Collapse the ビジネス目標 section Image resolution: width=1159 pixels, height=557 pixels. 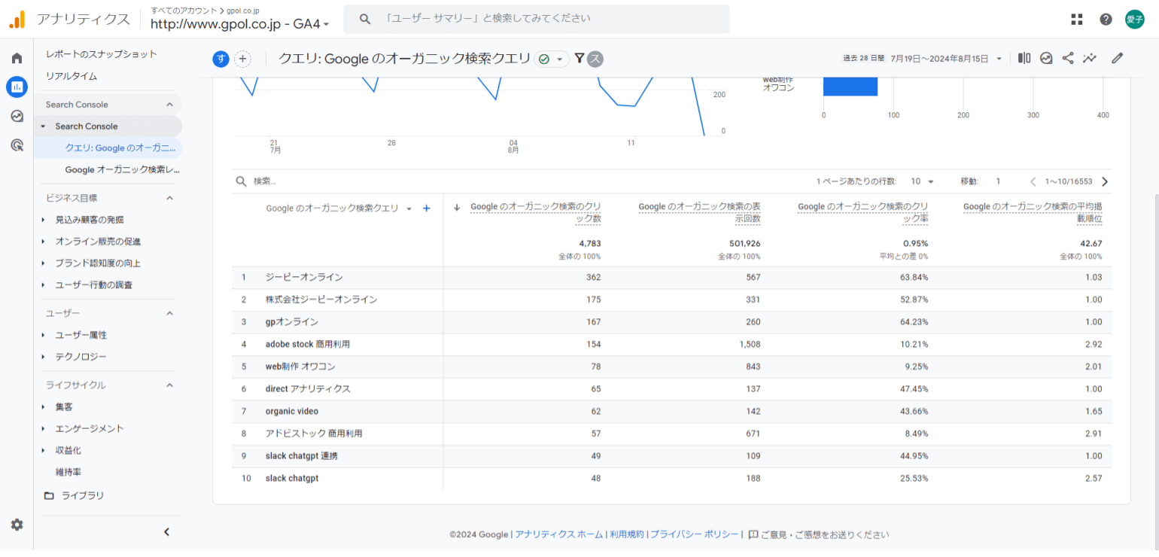(169, 198)
